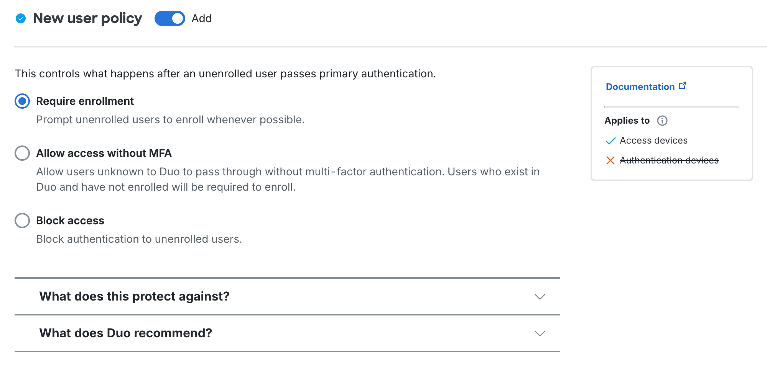The height and width of the screenshot is (366, 767).
Task: Click the blue checkmark icon beside New user policy
Action: 21,18
